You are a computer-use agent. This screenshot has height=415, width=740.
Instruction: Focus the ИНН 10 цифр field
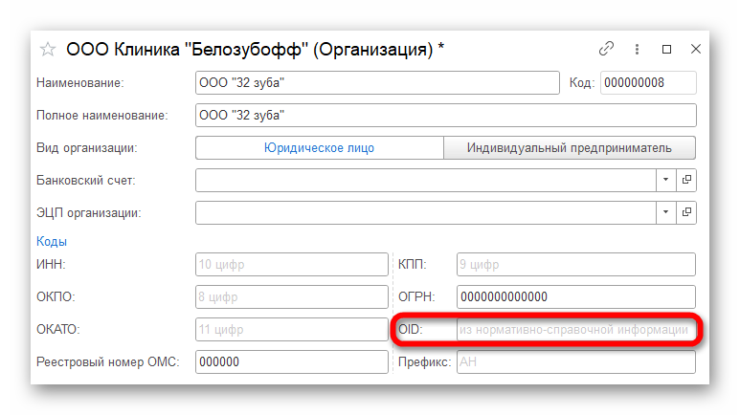pyautogui.click(x=292, y=264)
